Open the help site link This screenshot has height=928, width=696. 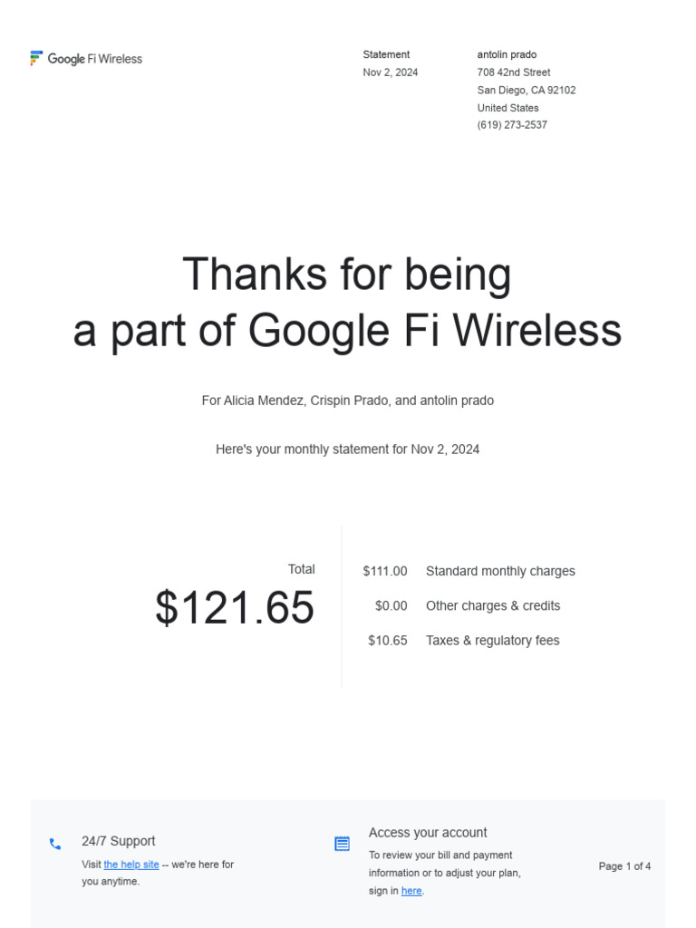(x=131, y=865)
